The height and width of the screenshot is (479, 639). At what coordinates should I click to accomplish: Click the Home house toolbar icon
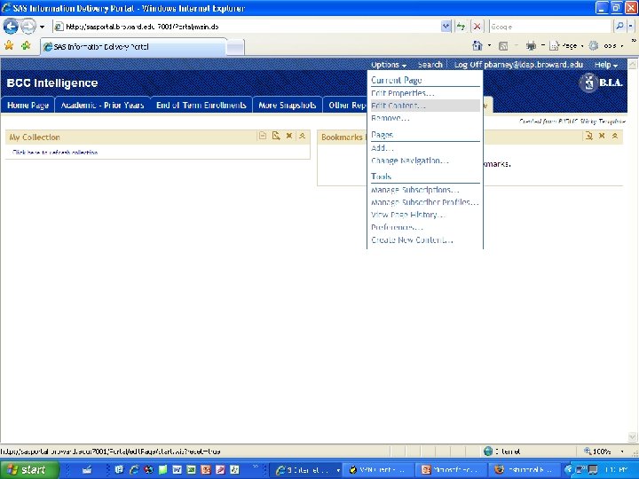[x=477, y=45]
